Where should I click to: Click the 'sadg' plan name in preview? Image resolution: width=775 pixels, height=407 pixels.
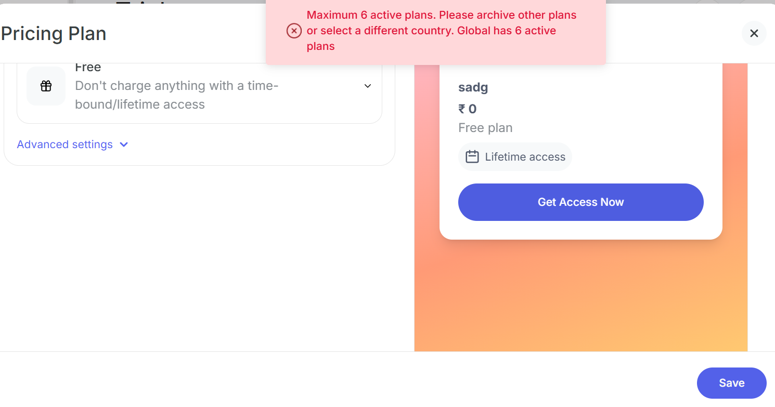(473, 87)
